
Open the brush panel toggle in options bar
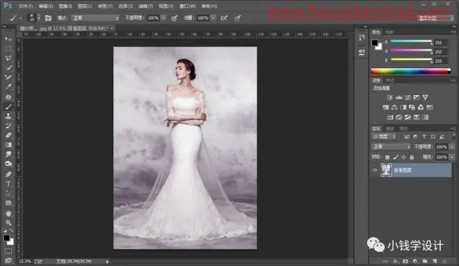coord(48,18)
